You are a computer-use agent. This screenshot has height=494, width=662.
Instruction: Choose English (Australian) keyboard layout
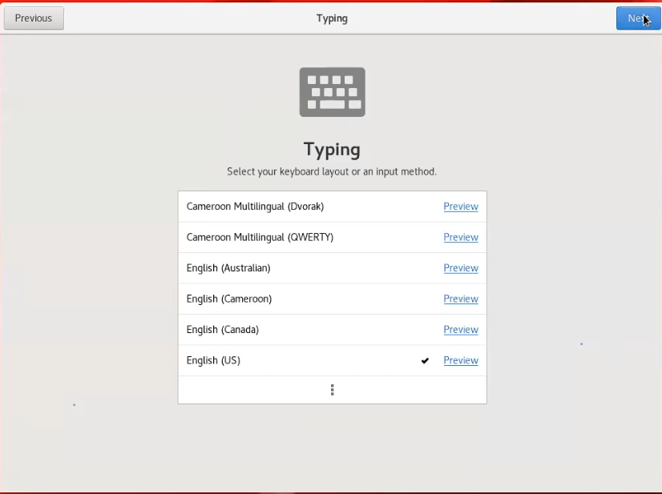coord(333,268)
